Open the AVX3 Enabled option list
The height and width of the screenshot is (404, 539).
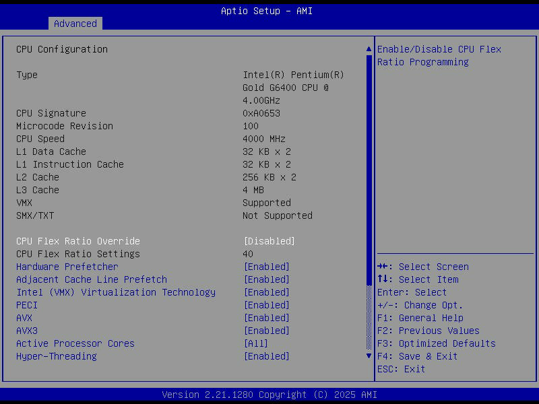point(266,331)
